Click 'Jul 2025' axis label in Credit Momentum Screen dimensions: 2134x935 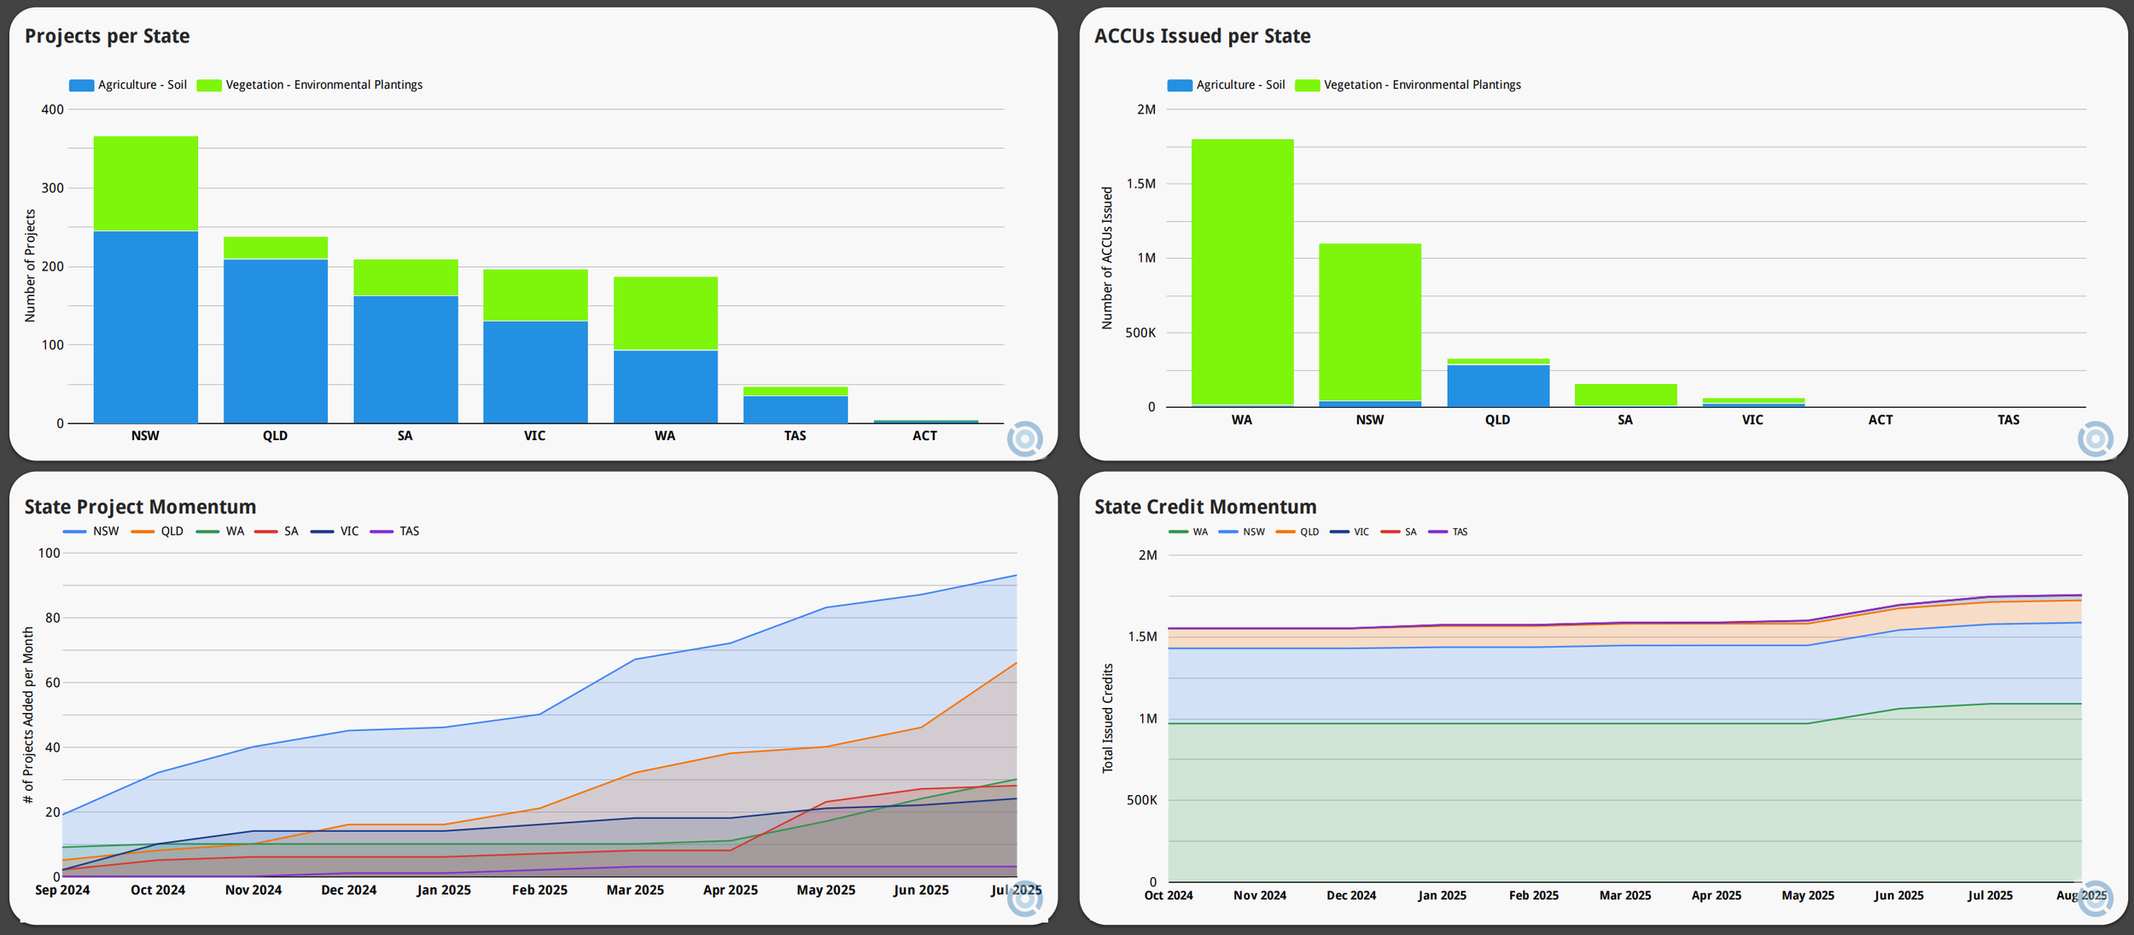(x=1990, y=895)
